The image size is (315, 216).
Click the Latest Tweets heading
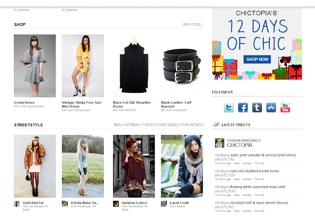pyautogui.click(x=236, y=125)
